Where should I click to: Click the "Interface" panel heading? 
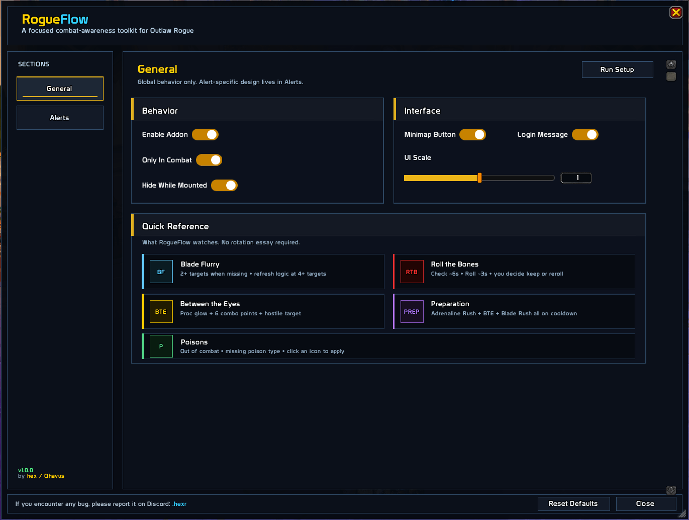422,111
